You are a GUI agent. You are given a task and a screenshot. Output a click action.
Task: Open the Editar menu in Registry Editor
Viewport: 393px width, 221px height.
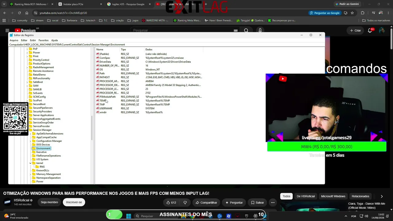pyautogui.click(x=24, y=40)
